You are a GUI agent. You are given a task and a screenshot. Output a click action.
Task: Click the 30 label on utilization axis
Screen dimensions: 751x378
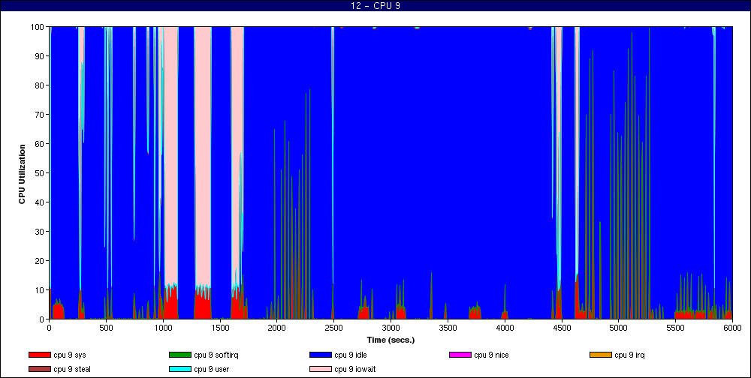click(40, 231)
